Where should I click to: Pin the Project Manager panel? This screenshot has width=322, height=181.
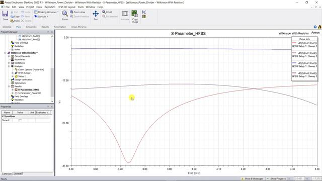pyautogui.click(x=48, y=32)
